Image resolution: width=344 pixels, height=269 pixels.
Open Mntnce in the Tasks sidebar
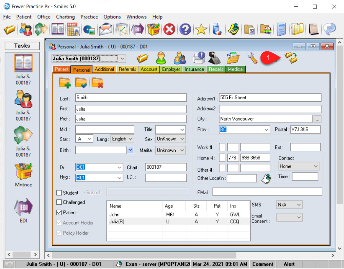point(24,175)
